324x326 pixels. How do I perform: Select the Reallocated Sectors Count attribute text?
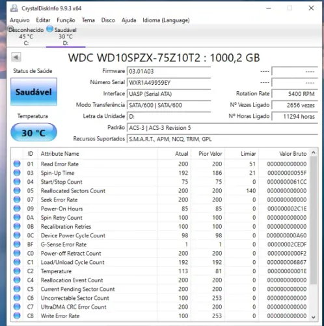point(73,190)
